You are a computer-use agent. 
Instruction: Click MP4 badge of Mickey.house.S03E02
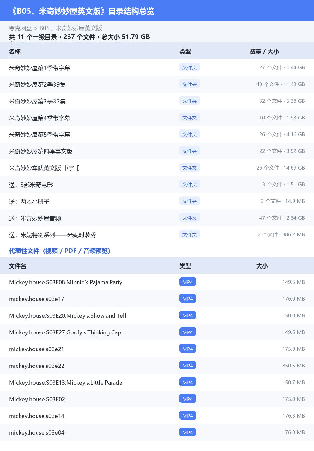coord(188,399)
